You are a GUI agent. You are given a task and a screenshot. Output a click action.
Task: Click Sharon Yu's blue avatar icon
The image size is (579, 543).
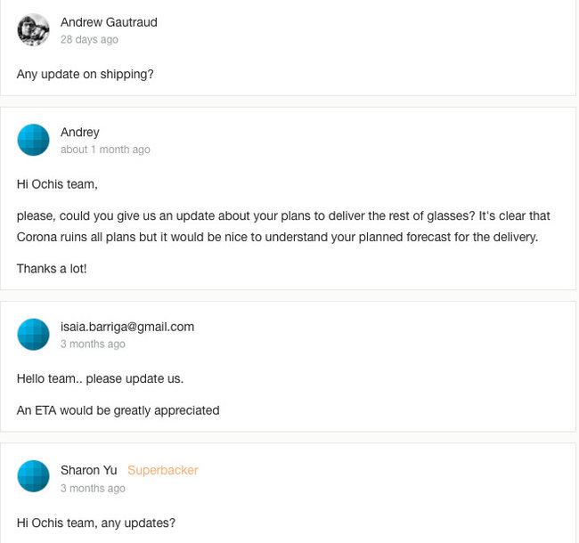[x=34, y=477]
